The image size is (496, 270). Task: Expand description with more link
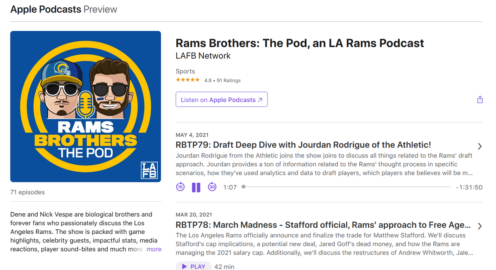point(154,249)
